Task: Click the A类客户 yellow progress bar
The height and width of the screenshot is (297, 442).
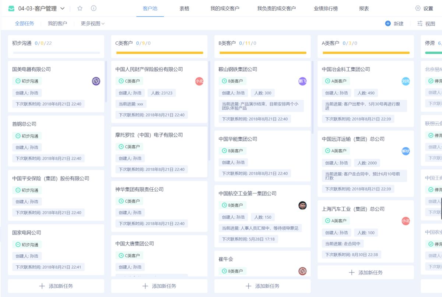Action: [x=366, y=53]
